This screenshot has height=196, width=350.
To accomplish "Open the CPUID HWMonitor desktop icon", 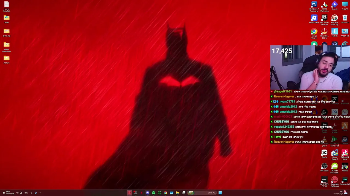I will click(x=324, y=7).
